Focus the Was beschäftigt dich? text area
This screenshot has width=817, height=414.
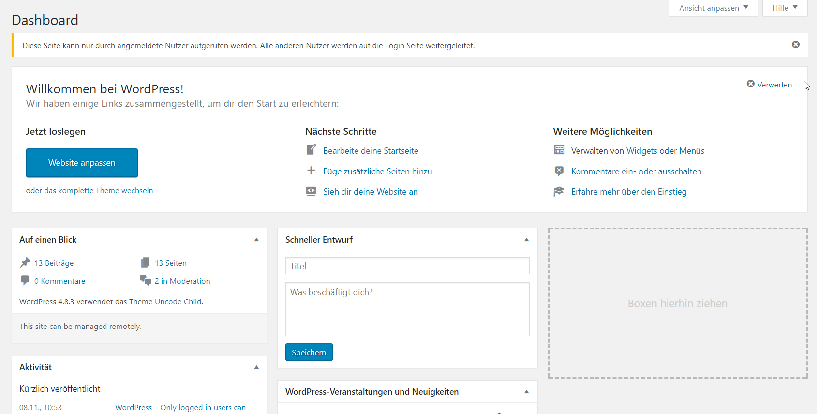407,309
